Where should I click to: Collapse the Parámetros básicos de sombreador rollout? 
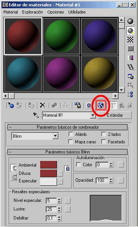67,127
